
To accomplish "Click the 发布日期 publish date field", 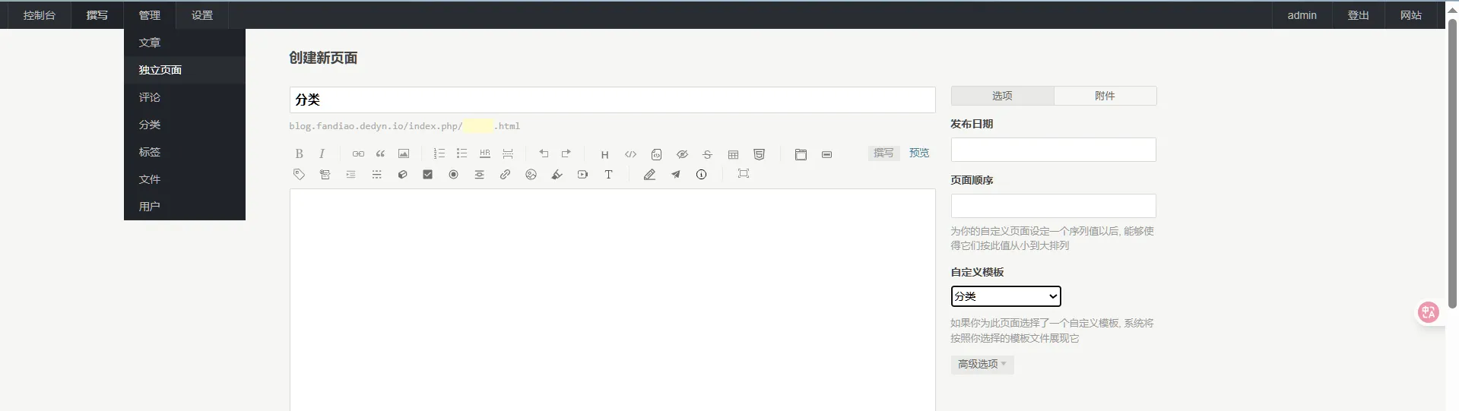I will coord(1054,150).
